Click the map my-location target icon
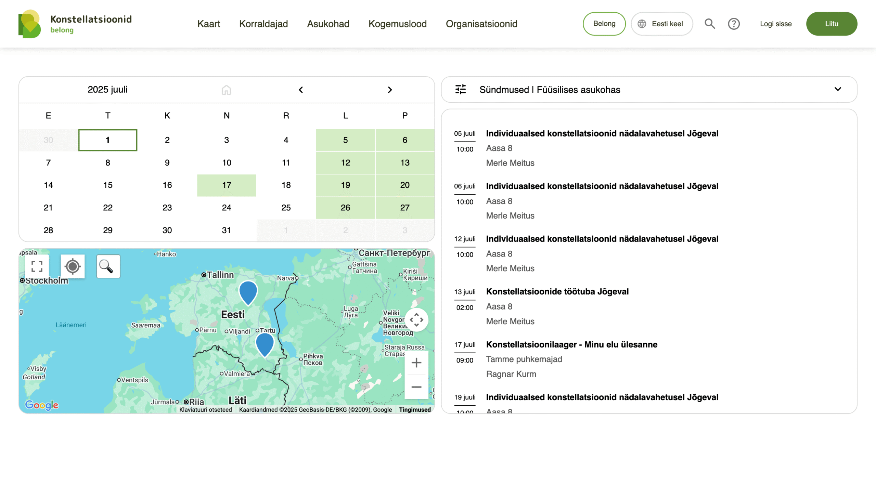 pos(72,266)
